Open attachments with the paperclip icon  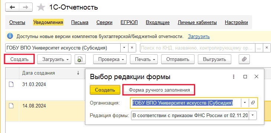click(244, 59)
